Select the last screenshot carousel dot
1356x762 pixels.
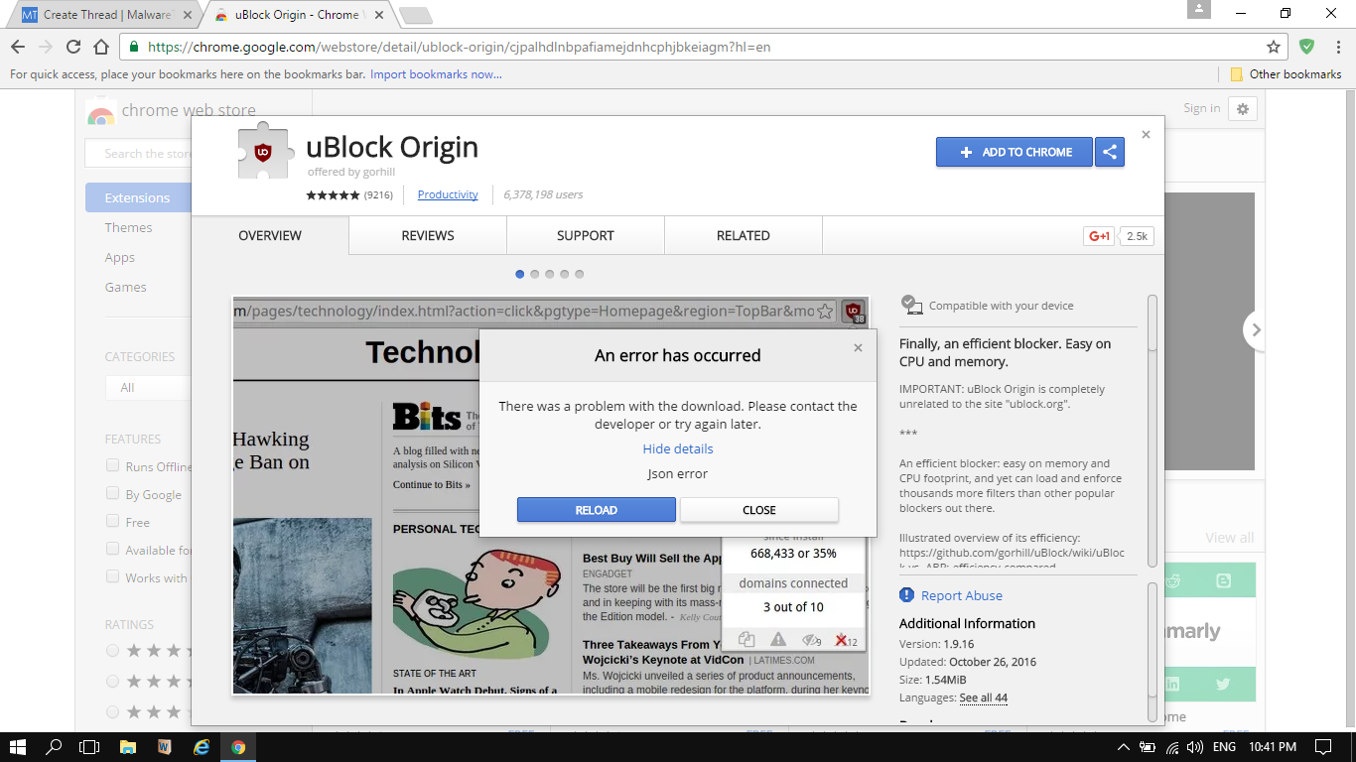[x=580, y=274]
